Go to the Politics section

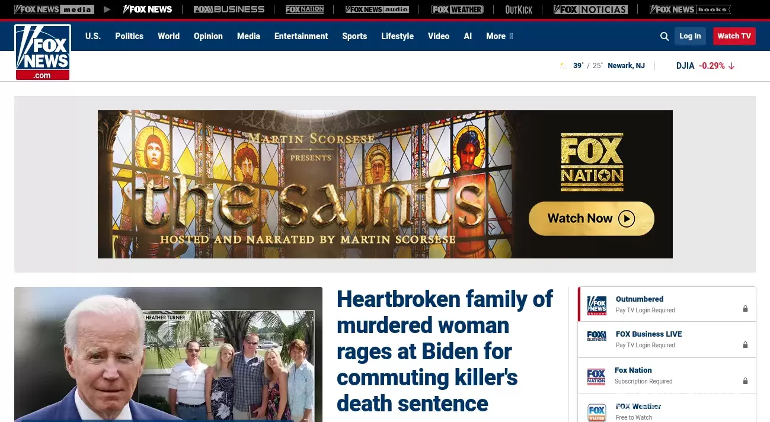coord(129,36)
